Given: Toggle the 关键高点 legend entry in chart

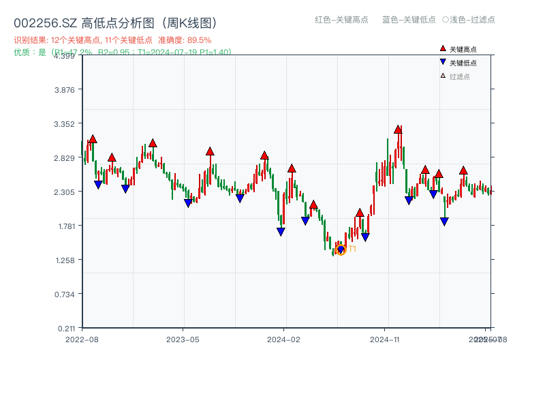Looking at the screenshot, I should coord(458,49).
